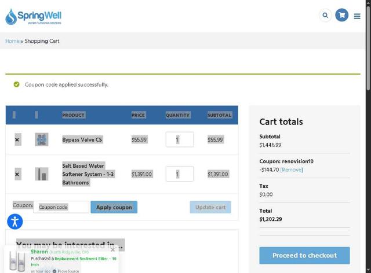Image resolution: width=371 pixels, height=273 pixels.
Task: Close the Sharon purchase notification popup
Action: coord(113,249)
